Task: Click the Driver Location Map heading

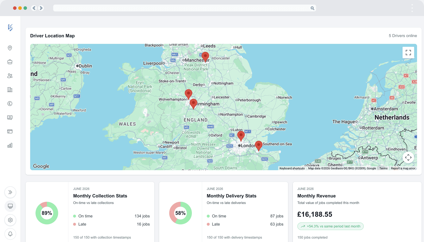Action: tap(52, 36)
